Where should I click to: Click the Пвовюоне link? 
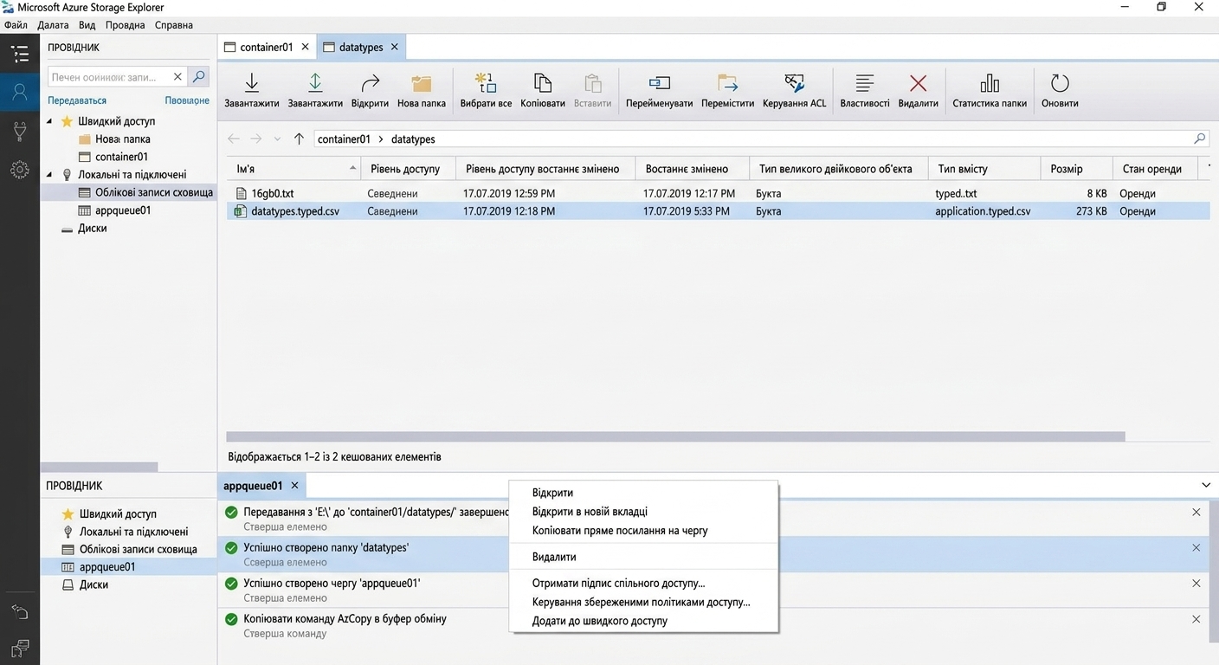pyautogui.click(x=187, y=100)
